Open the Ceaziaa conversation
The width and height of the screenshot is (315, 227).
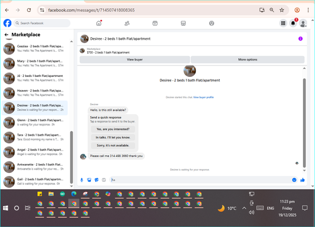(35, 49)
